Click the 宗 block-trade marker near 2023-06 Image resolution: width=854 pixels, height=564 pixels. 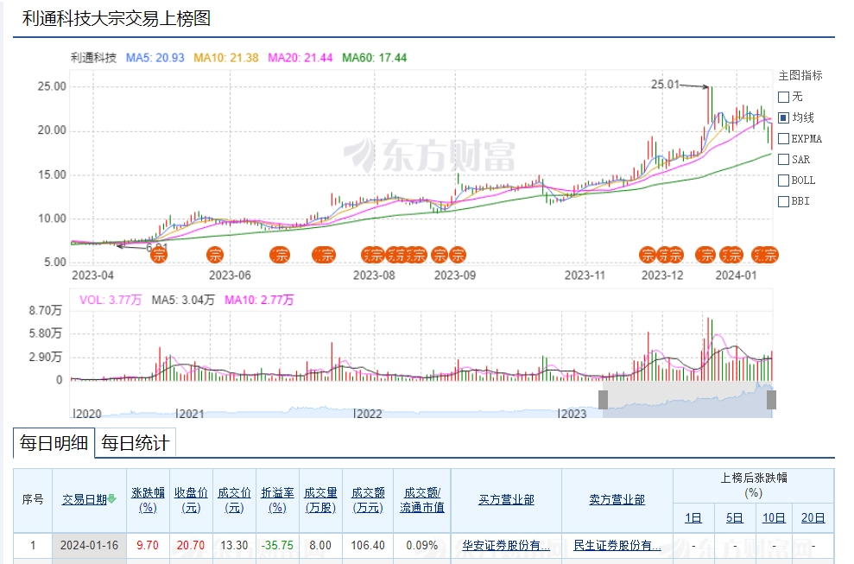215,254
